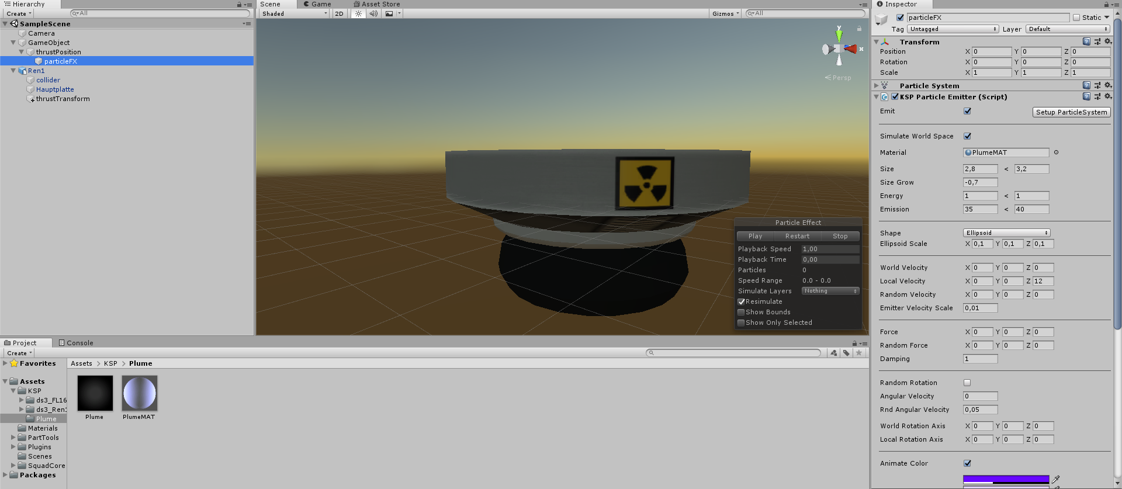Click Search by Type icon in Project
The image size is (1122, 489).
[x=834, y=353]
